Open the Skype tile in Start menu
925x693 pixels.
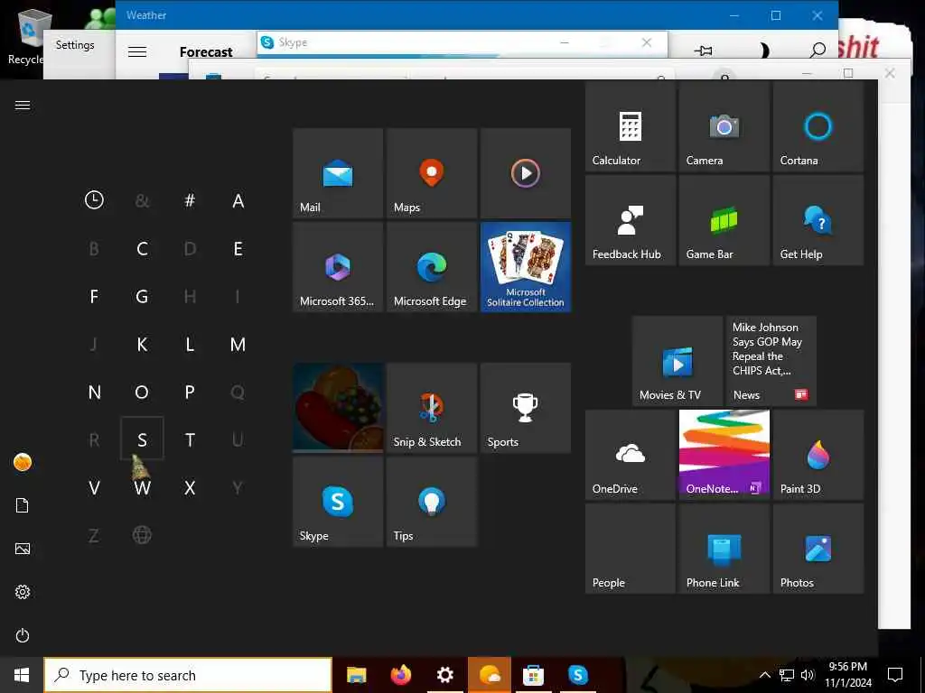pyautogui.click(x=338, y=502)
